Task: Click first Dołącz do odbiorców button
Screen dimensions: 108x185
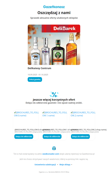Action: pos(24,137)
